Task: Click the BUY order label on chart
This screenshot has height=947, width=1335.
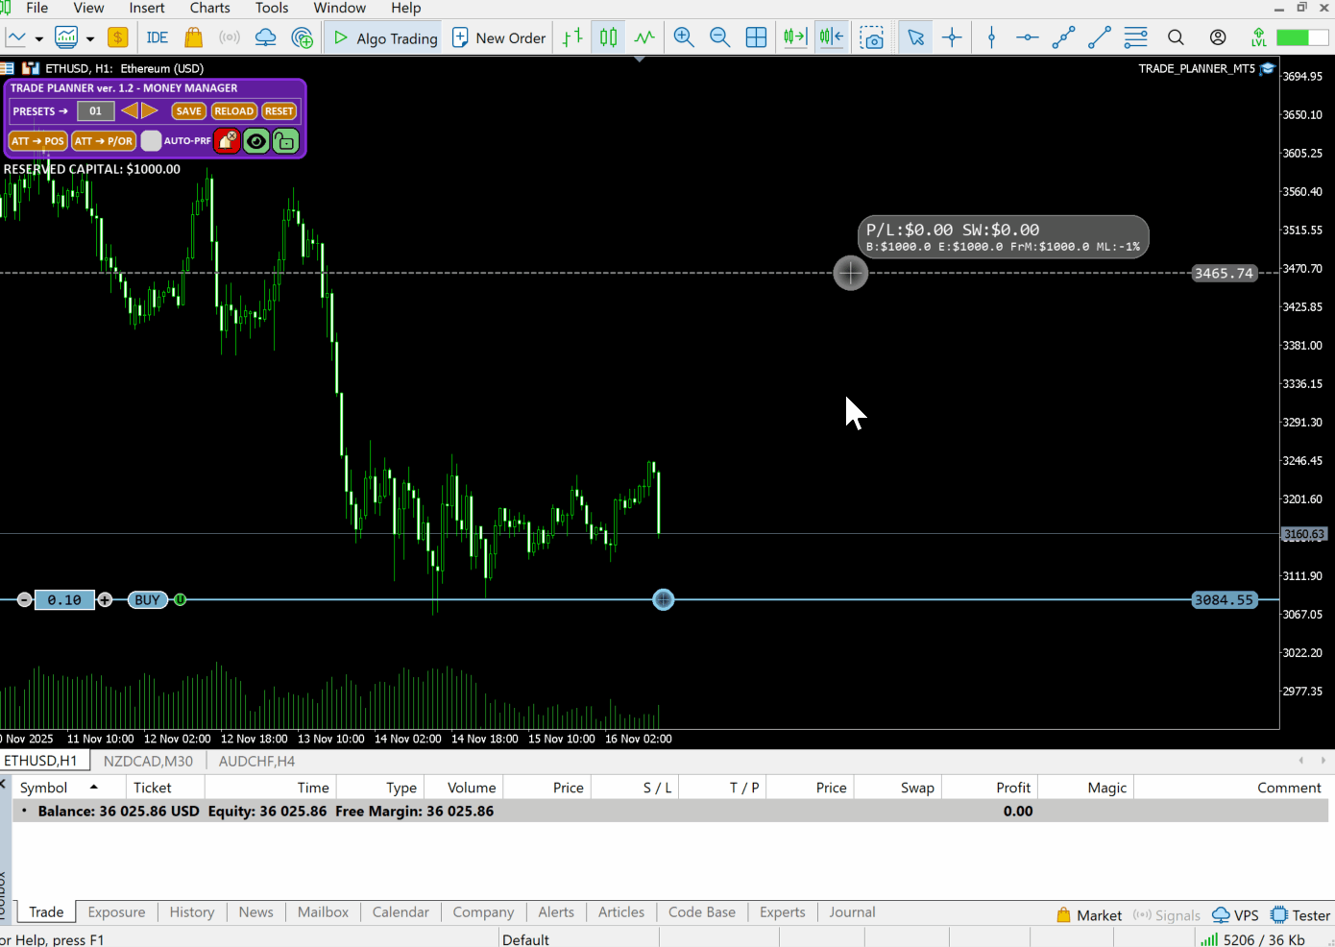Action: [148, 600]
